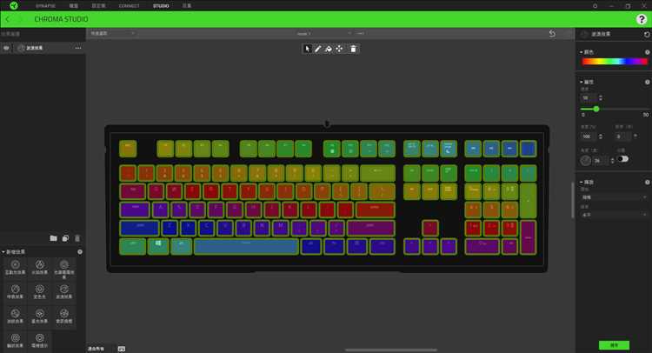The image size is (652, 353).
Task: Click the rainbow color gradient bar
Action: point(615,62)
